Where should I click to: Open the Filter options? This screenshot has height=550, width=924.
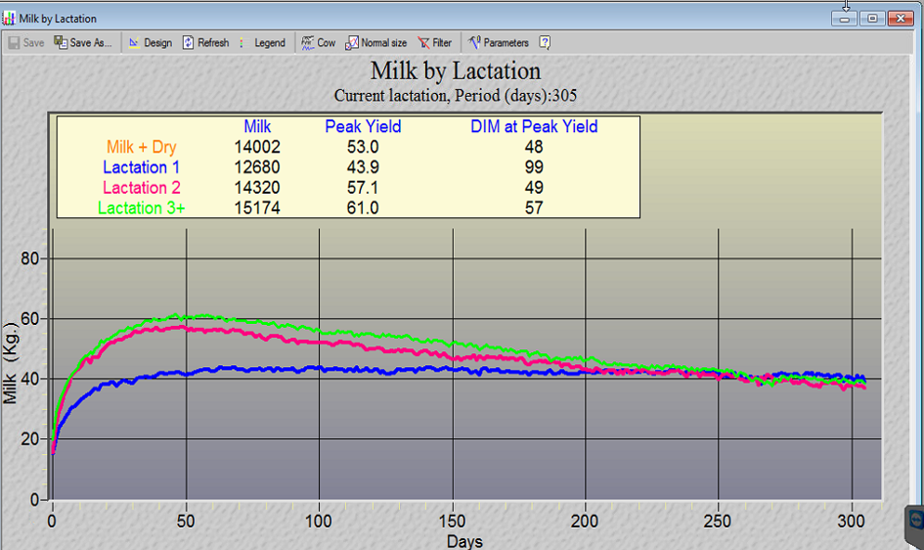coord(435,42)
